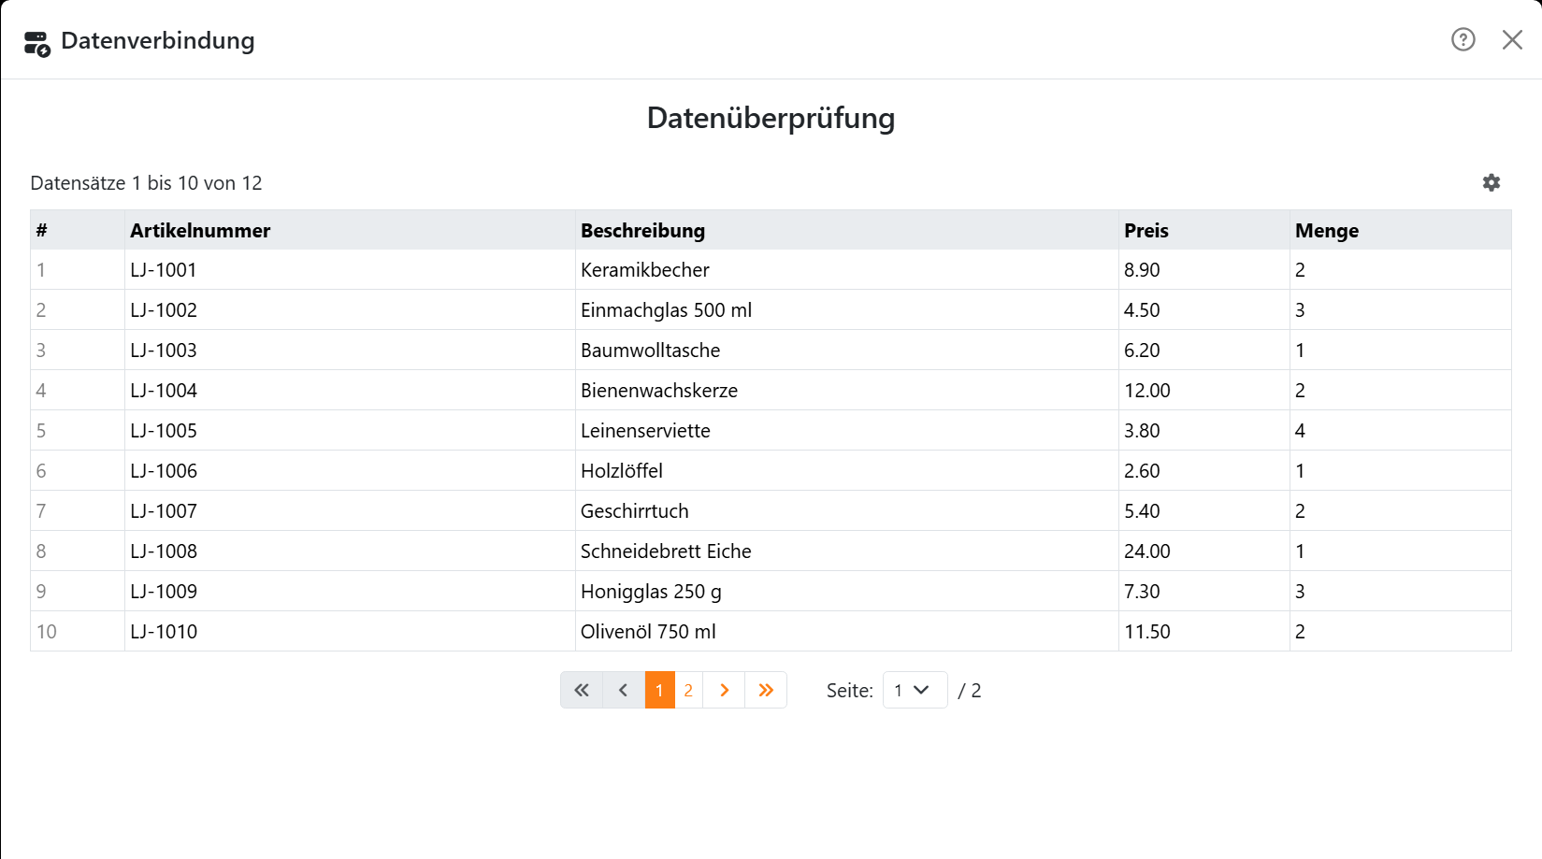
Task: Click the Beschreibung column header
Action: (847, 230)
